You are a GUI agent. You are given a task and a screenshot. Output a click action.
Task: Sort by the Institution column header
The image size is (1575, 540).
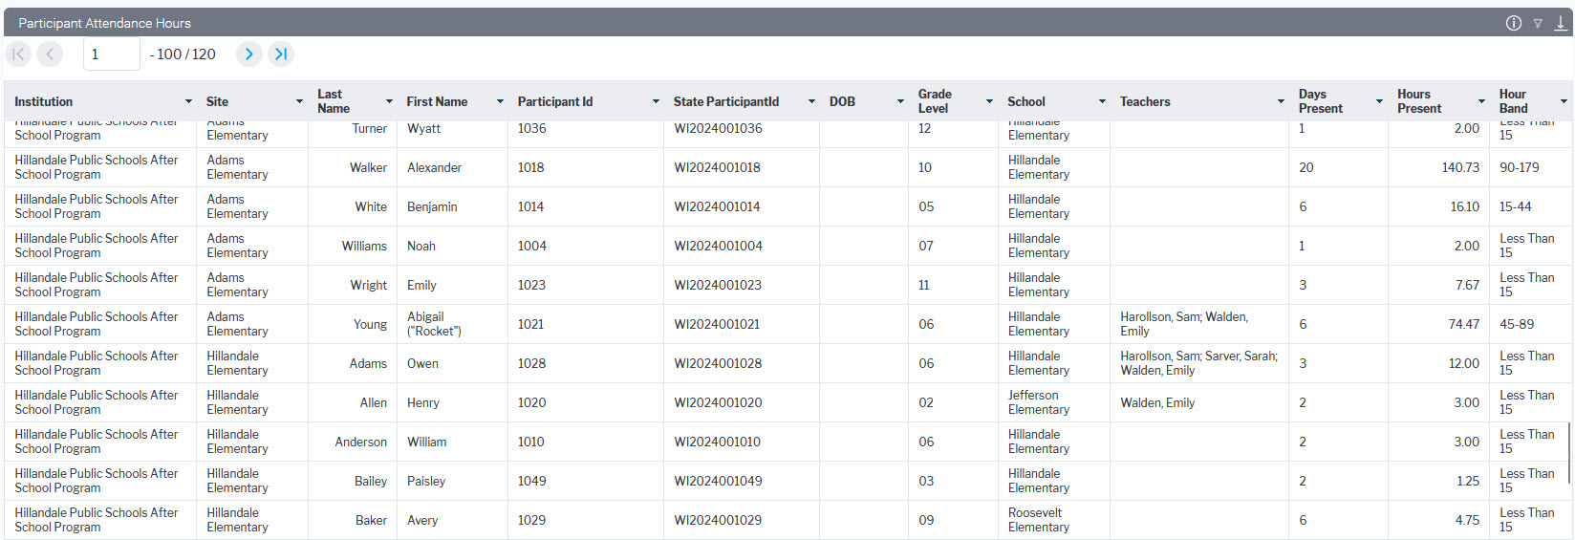[x=43, y=101]
